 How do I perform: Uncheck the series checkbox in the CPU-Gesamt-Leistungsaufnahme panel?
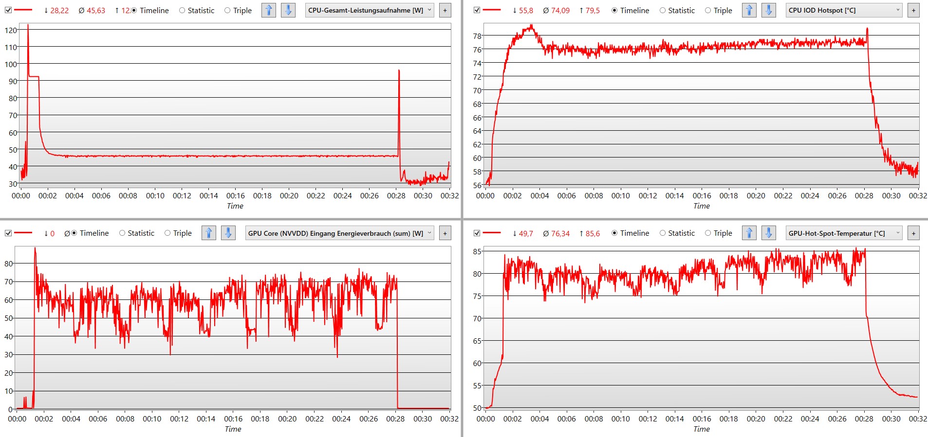(x=8, y=10)
